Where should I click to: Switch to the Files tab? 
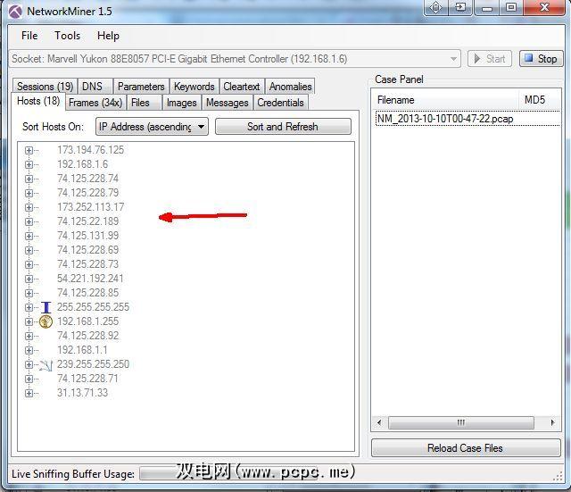(145, 103)
